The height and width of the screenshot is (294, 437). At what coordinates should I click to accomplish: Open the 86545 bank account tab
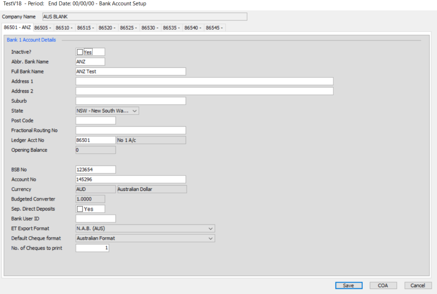coord(214,27)
